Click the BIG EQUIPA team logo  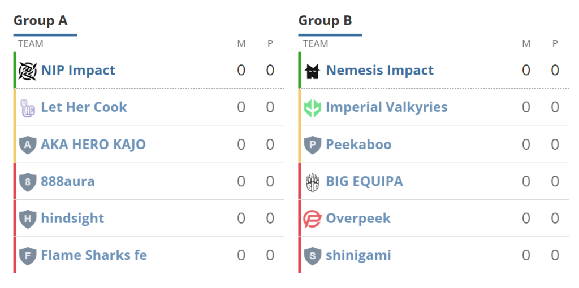click(312, 182)
